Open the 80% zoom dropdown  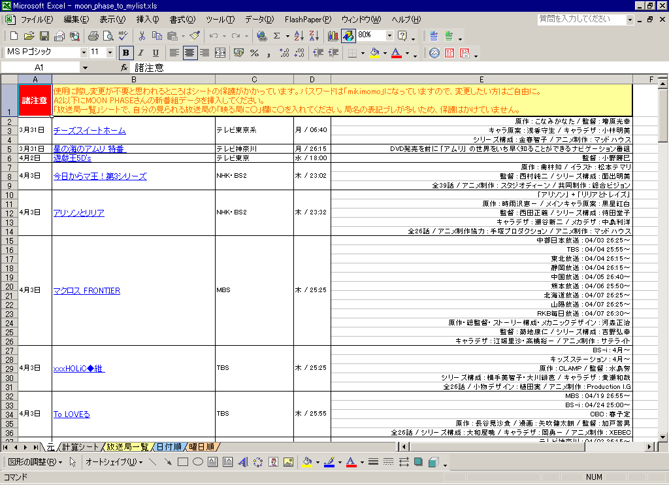click(x=390, y=36)
